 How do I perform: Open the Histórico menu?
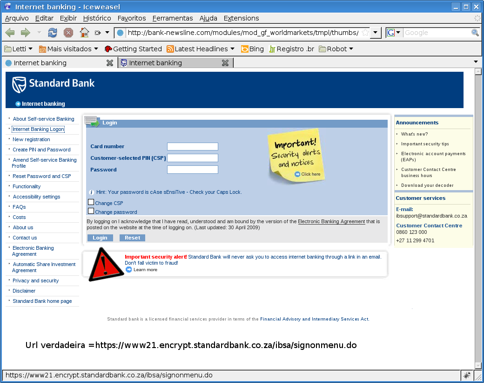point(97,18)
